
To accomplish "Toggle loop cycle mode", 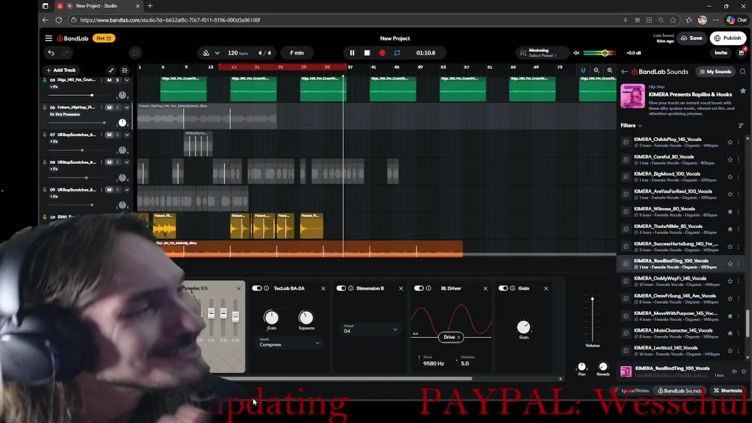I will coord(397,53).
